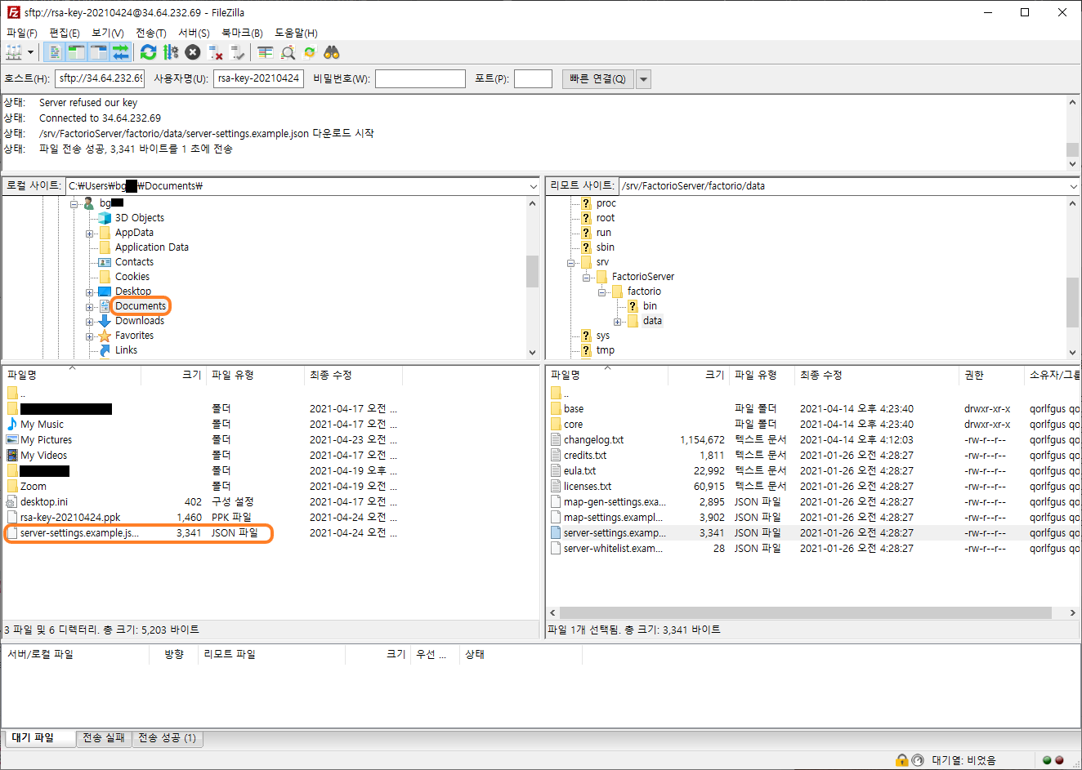Sort remote files by 권한 column
The width and height of the screenshot is (1082, 770).
(990, 375)
